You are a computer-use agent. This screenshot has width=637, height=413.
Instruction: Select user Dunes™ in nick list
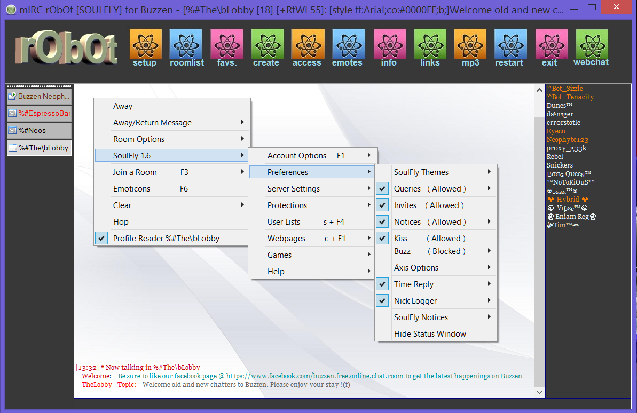coord(560,106)
